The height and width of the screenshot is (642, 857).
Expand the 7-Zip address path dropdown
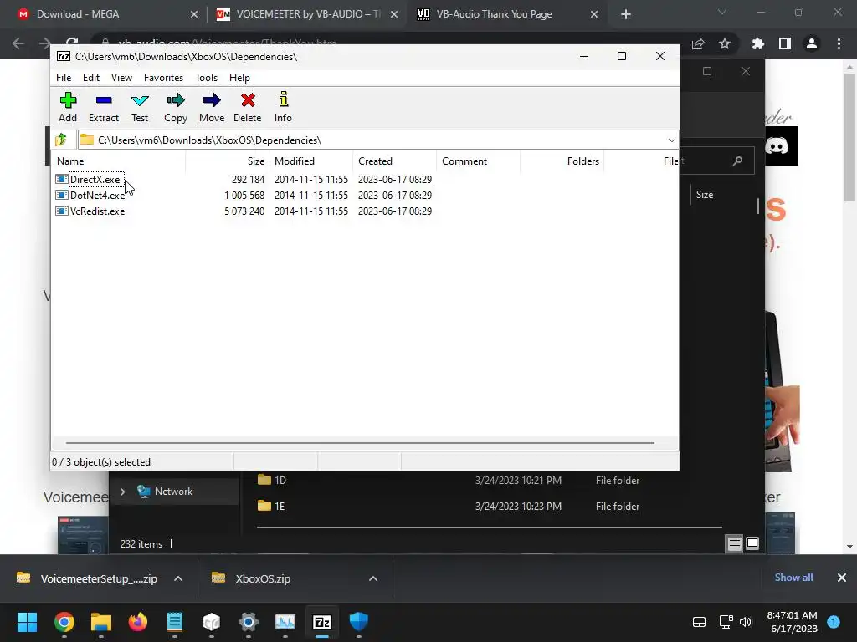coord(671,140)
